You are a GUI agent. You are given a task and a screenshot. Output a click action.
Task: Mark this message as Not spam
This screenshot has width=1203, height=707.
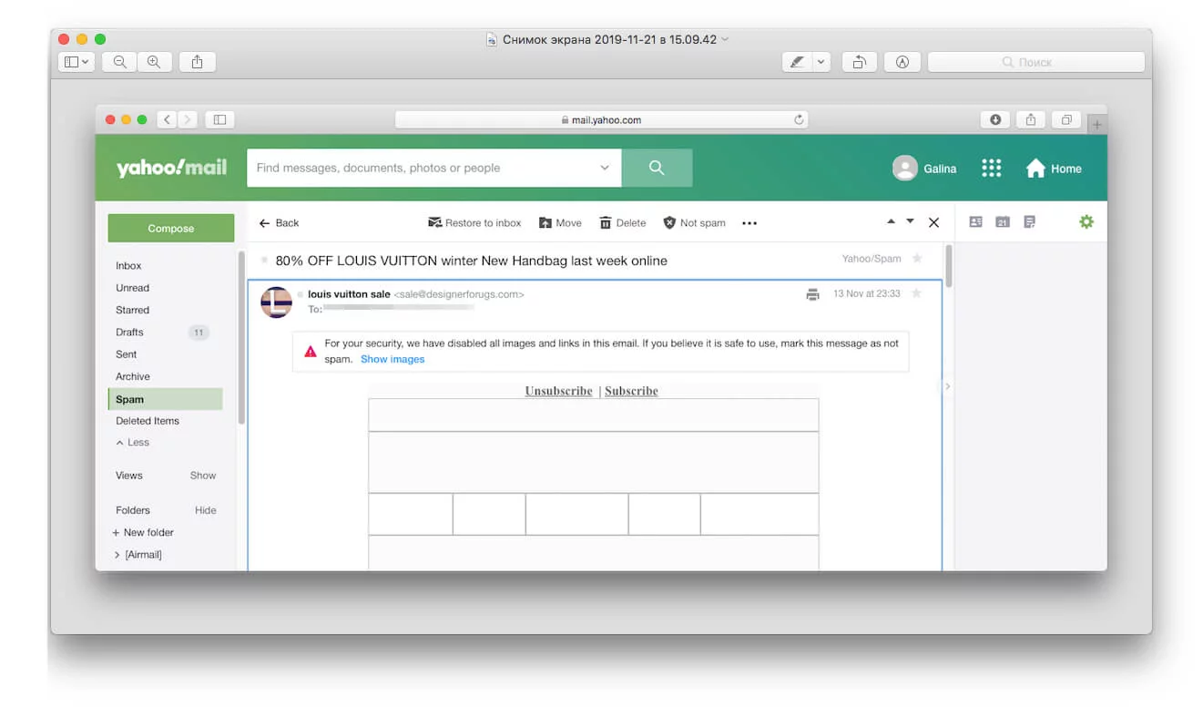coord(694,222)
